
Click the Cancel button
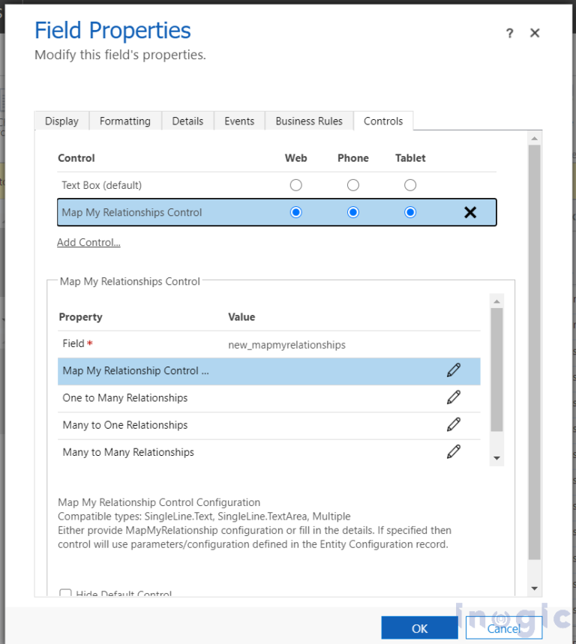(x=504, y=628)
